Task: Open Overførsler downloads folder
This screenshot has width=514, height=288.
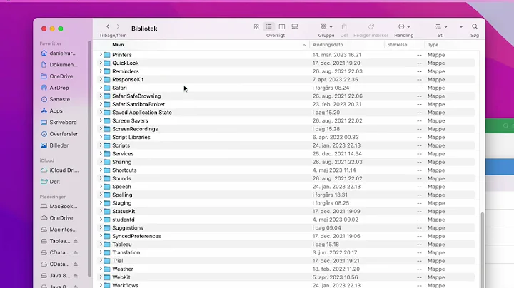Action: coord(59,134)
